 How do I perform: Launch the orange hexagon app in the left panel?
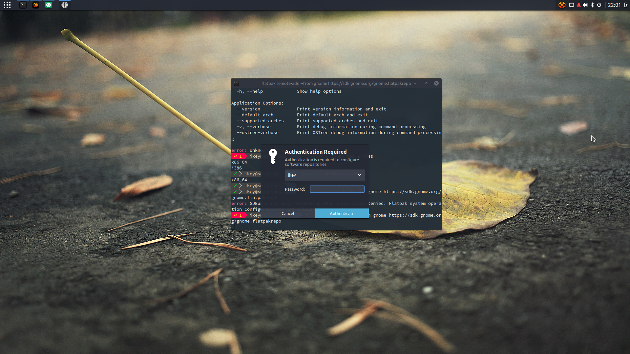(x=36, y=5)
